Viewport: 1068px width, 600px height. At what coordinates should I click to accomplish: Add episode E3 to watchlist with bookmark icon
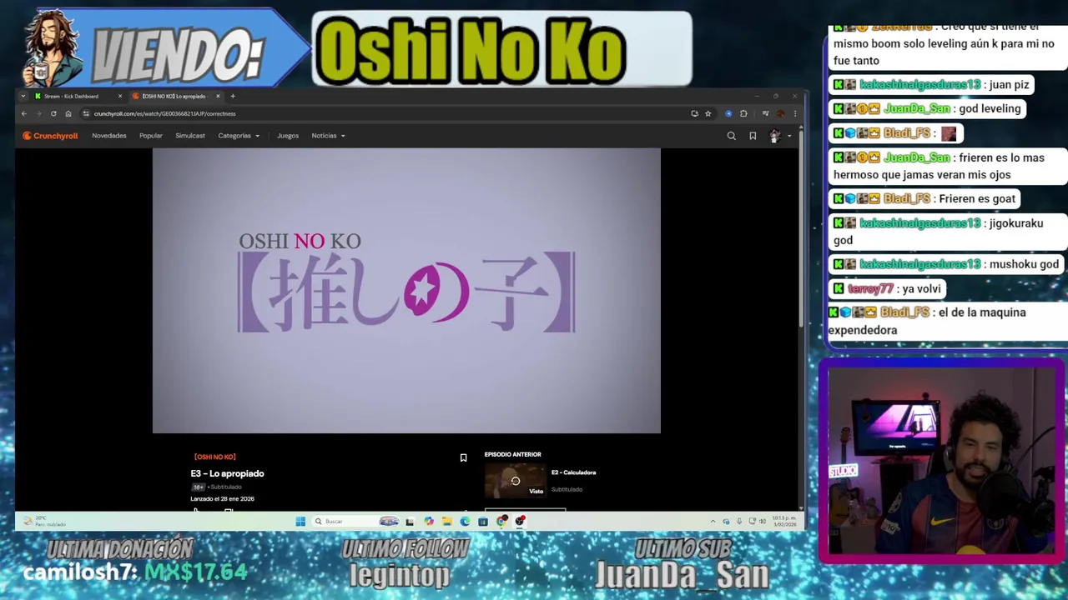pyautogui.click(x=463, y=457)
